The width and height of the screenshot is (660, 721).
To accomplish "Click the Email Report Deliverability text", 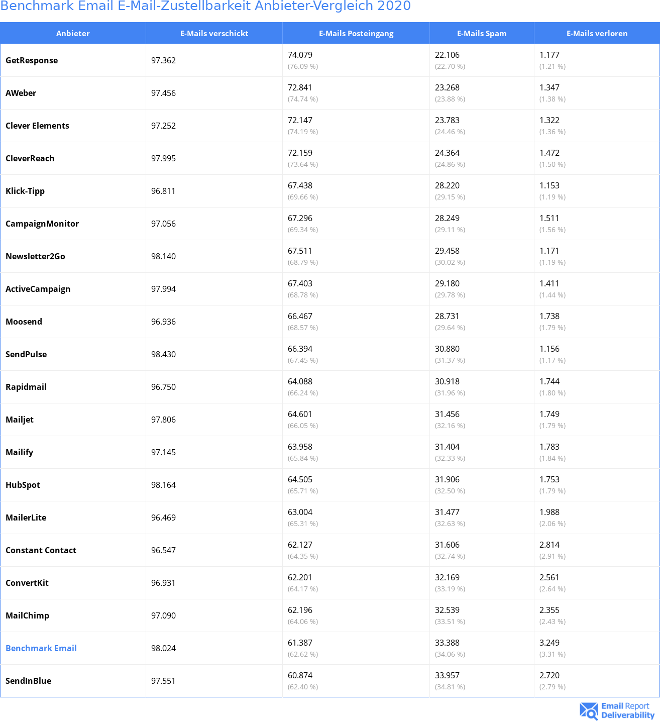I will [x=627, y=710].
